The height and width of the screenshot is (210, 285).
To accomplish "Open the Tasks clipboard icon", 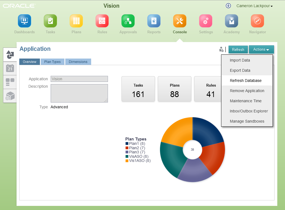I will [50, 21].
